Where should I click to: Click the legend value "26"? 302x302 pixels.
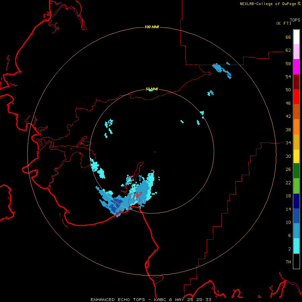tap(288, 169)
